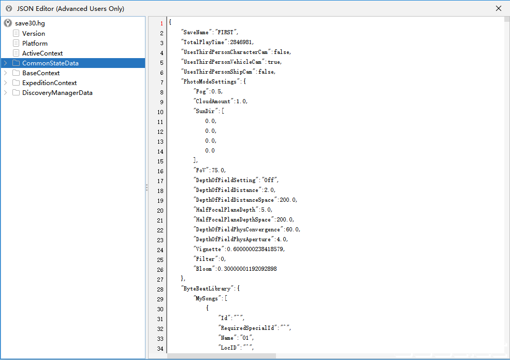Click the "DepthOfFieldDistance":2.0 line

tap(235, 190)
